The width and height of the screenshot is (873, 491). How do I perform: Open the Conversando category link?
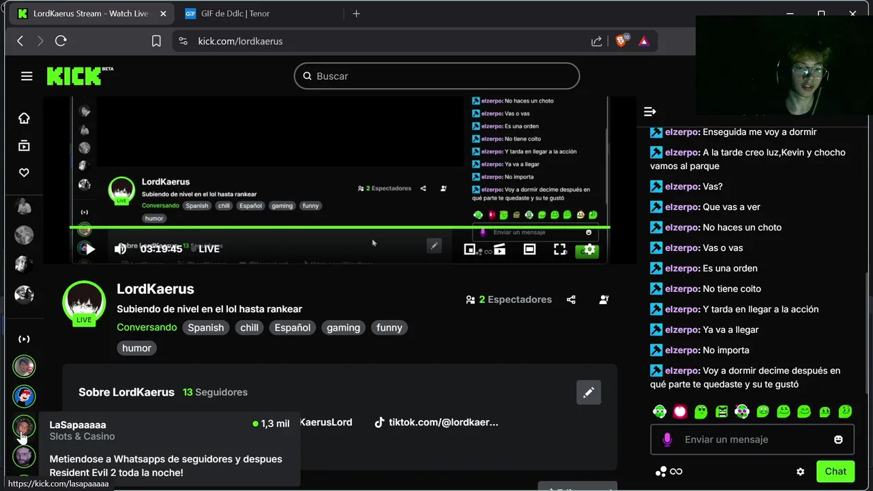tap(147, 328)
